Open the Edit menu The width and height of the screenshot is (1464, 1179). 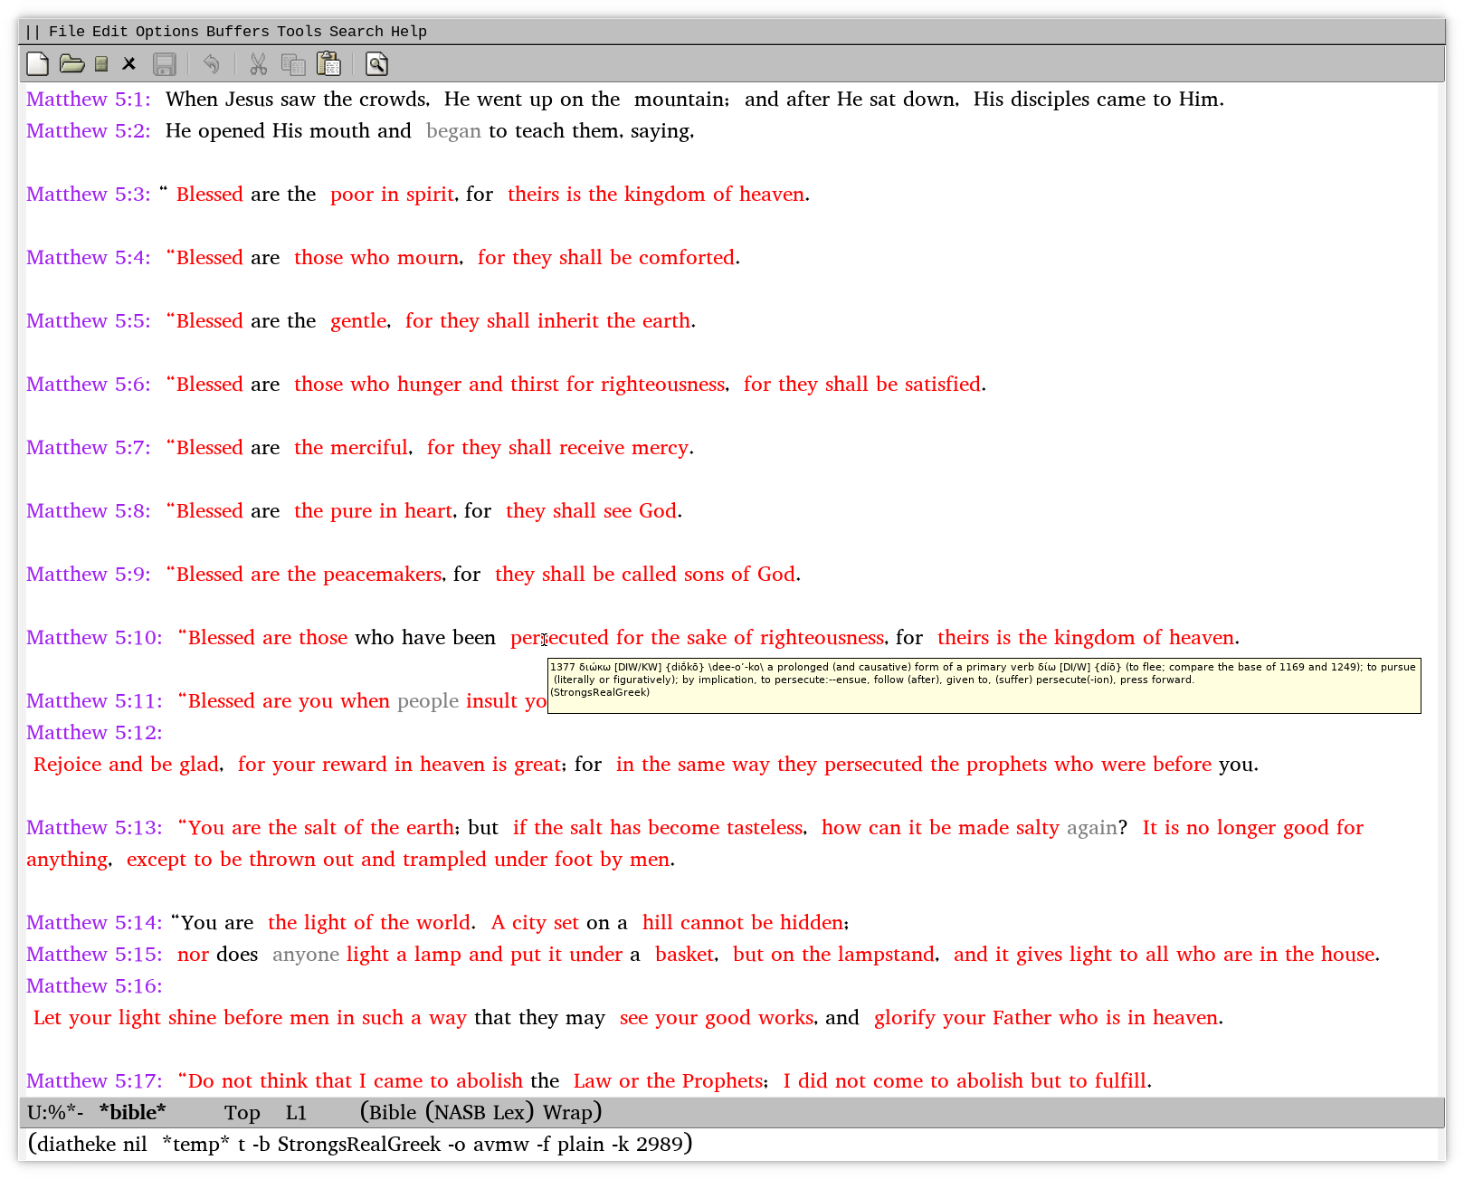tap(109, 32)
